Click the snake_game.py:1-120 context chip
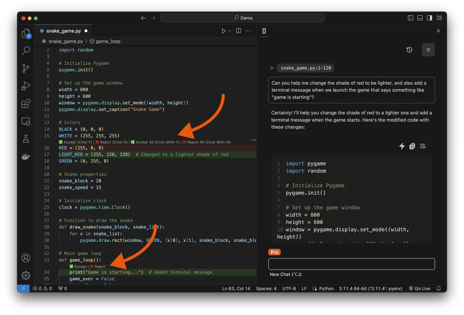 point(306,68)
